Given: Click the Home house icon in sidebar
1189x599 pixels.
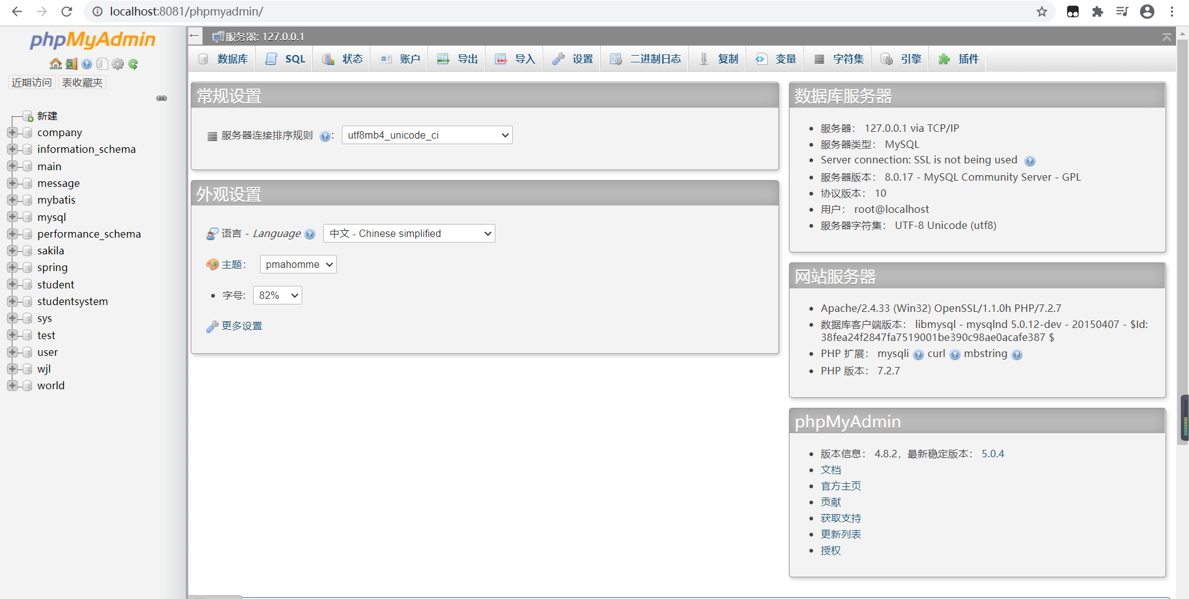Looking at the screenshot, I should click(56, 64).
